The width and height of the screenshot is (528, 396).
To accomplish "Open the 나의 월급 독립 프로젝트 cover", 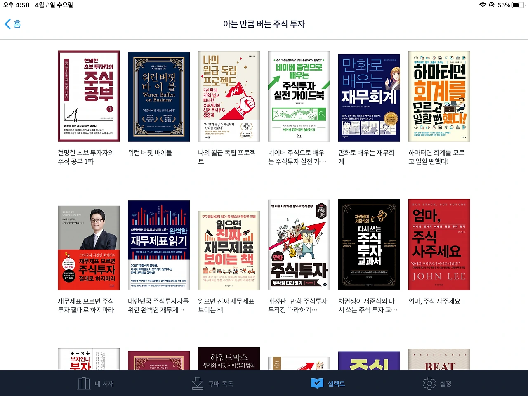I will point(229,97).
